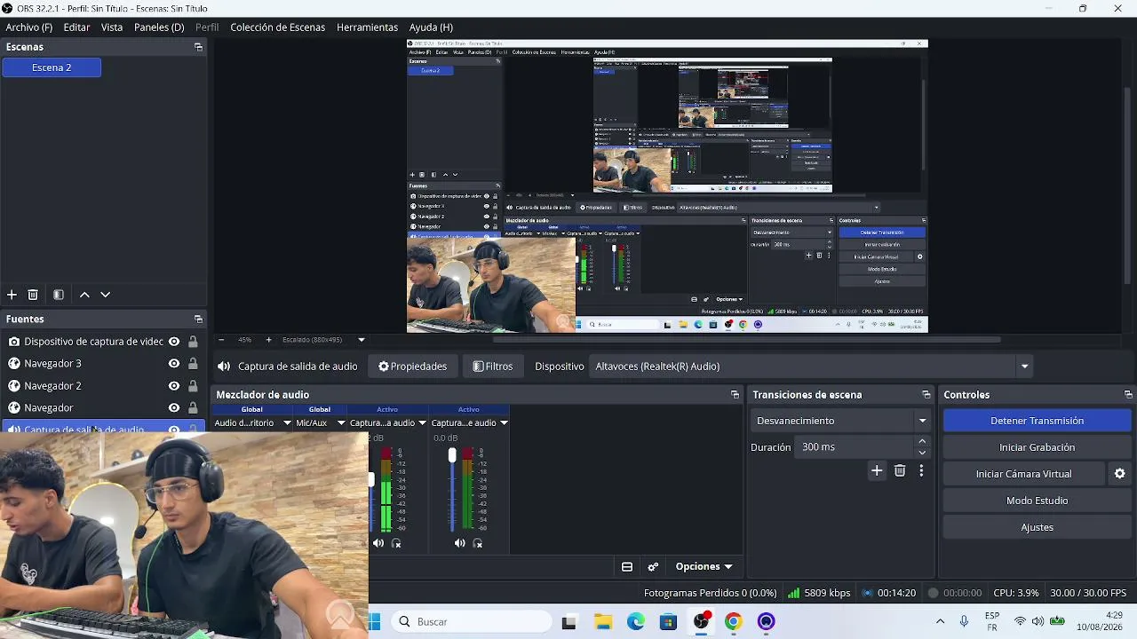The image size is (1137, 639).
Task: Click the Captura...e audio channel volume fader
Action: [x=452, y=455]
